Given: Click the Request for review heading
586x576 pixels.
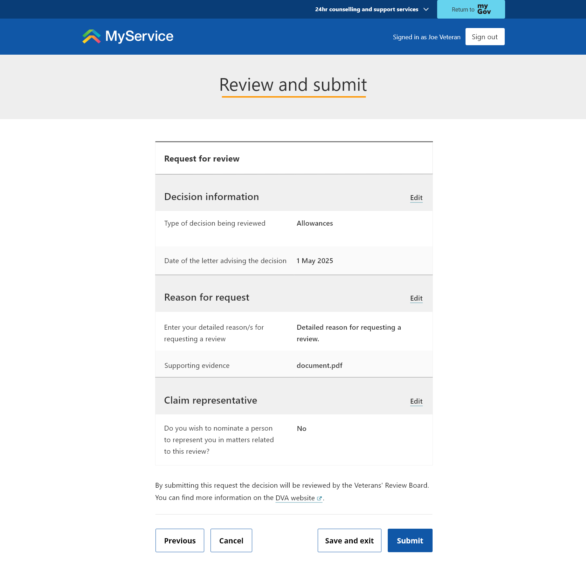Looking at the screenshot, I should pyautogui.click(x=202, y=158).
